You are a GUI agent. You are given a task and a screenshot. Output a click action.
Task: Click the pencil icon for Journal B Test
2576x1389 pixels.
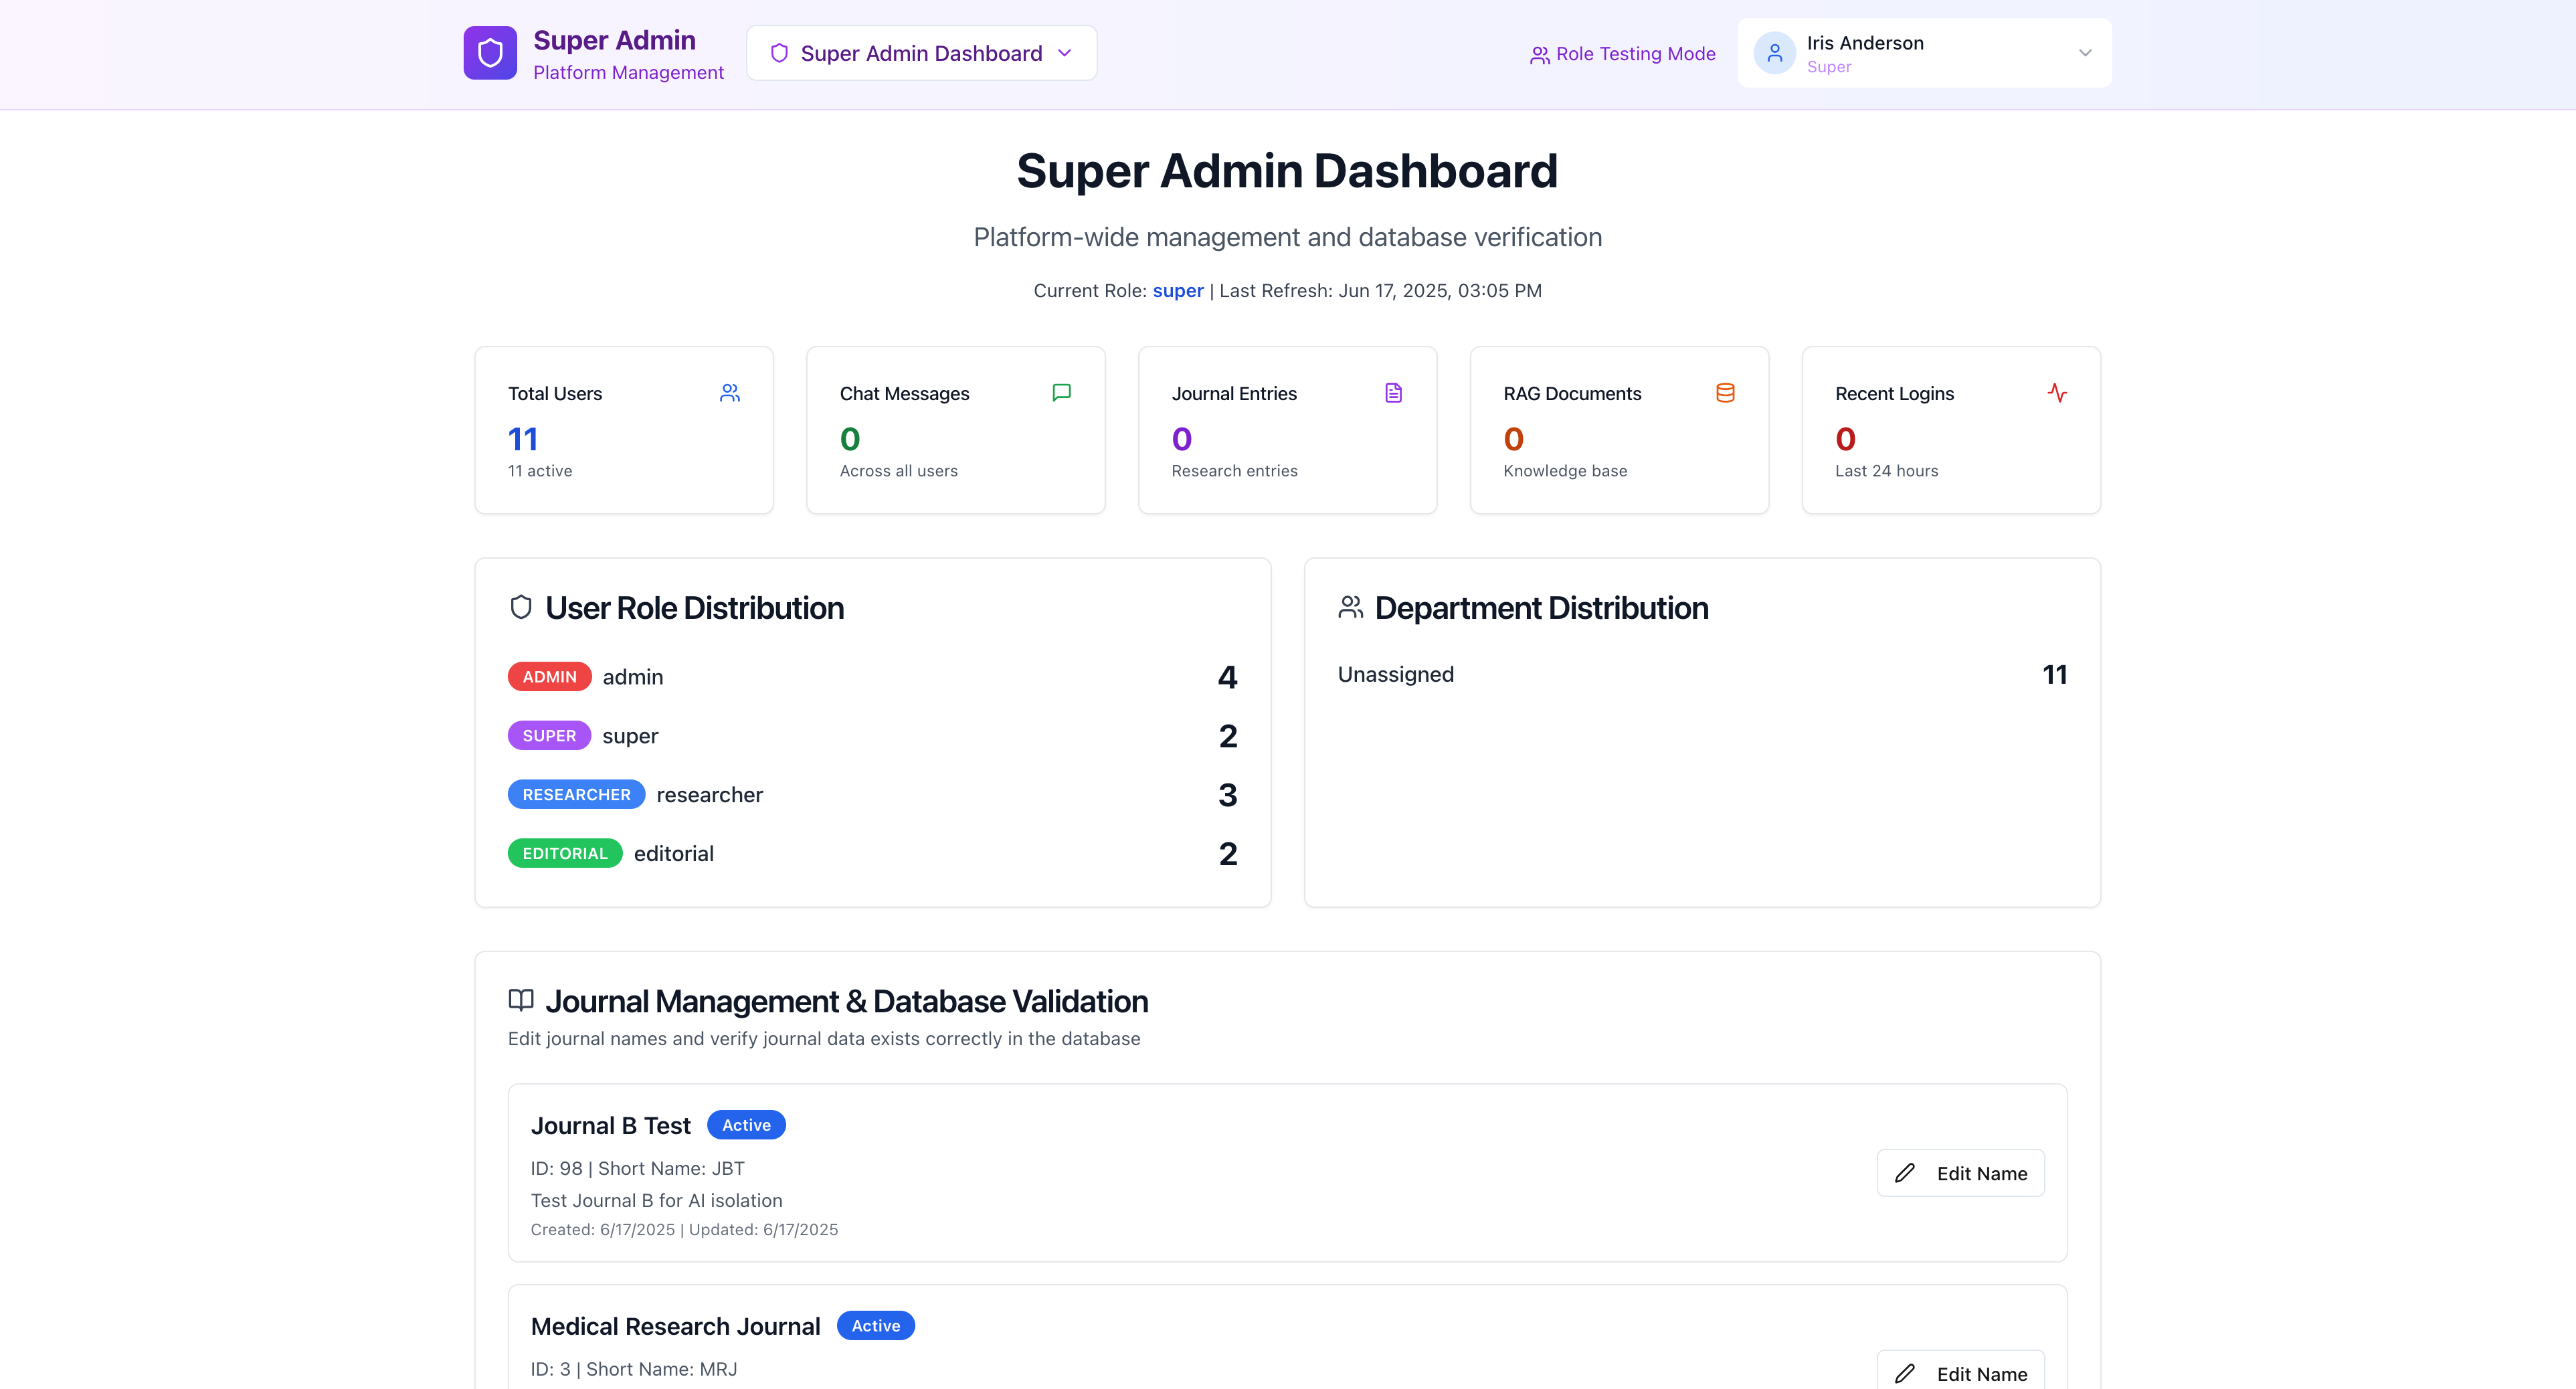coord(1905,1173)
